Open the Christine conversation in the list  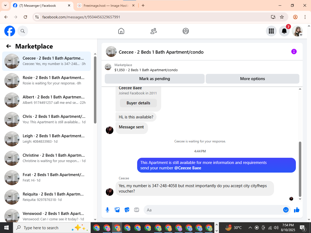47,158
